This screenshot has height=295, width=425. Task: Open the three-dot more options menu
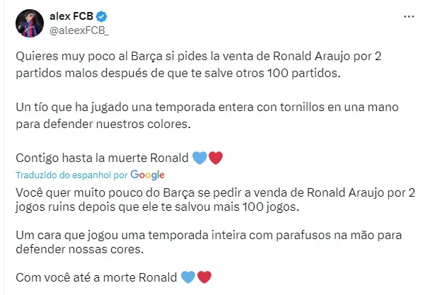pos(409,17)
